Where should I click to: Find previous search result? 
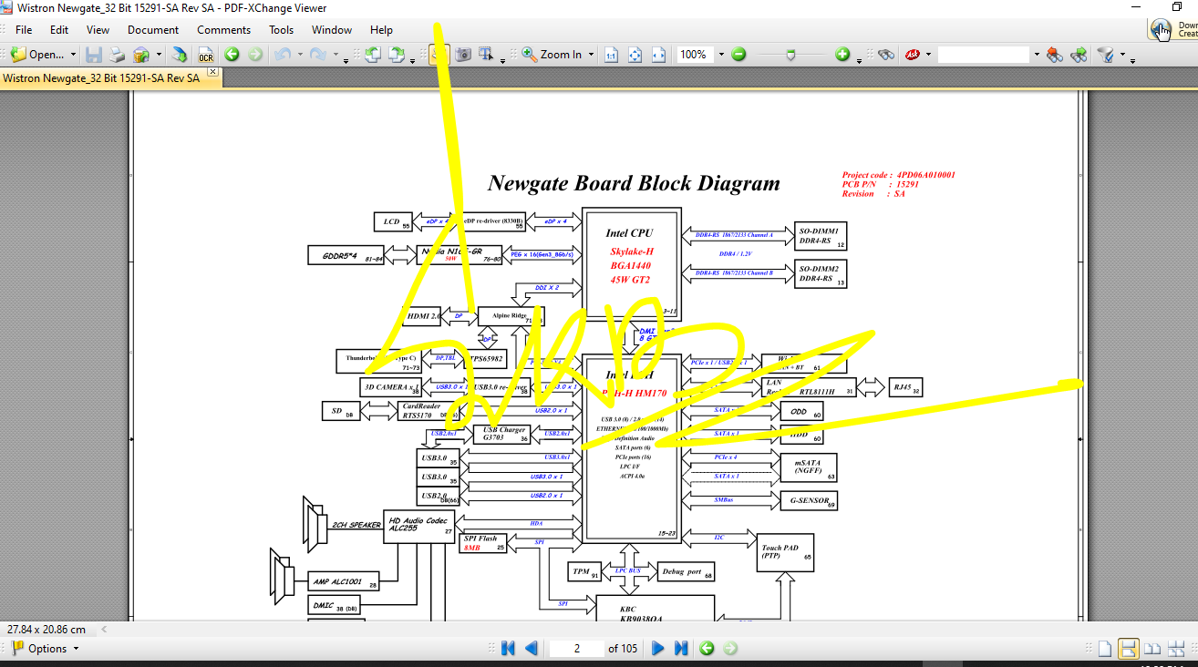1055,55
